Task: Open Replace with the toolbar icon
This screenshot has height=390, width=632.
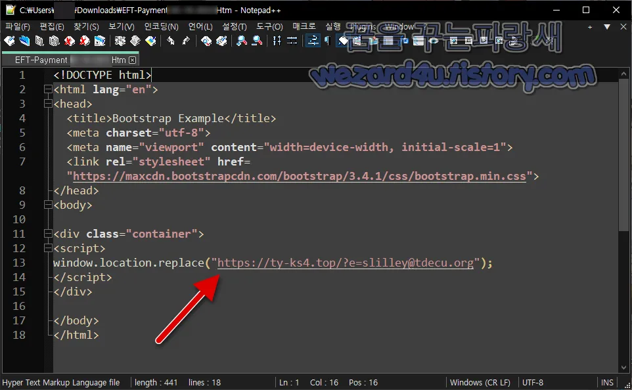Action: click(x=221, y=41)
